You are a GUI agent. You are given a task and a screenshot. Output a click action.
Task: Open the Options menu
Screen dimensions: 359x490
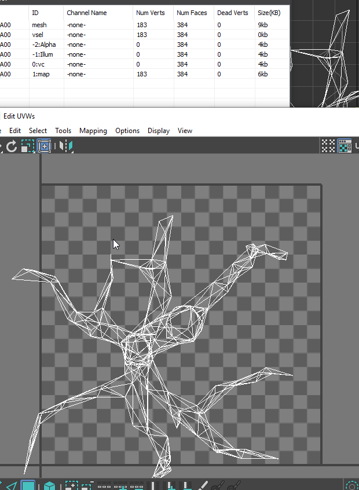(127, 131)
